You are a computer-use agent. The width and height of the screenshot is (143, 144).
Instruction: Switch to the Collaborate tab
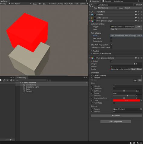119,1
